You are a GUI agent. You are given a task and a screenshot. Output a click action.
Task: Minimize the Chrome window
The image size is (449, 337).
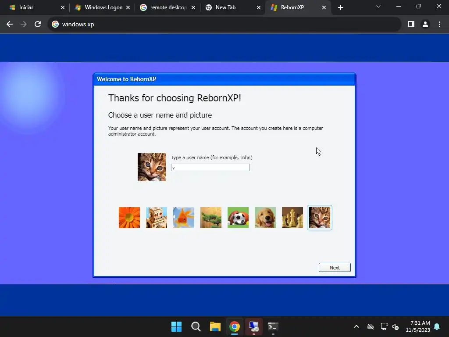click(398, 6)
